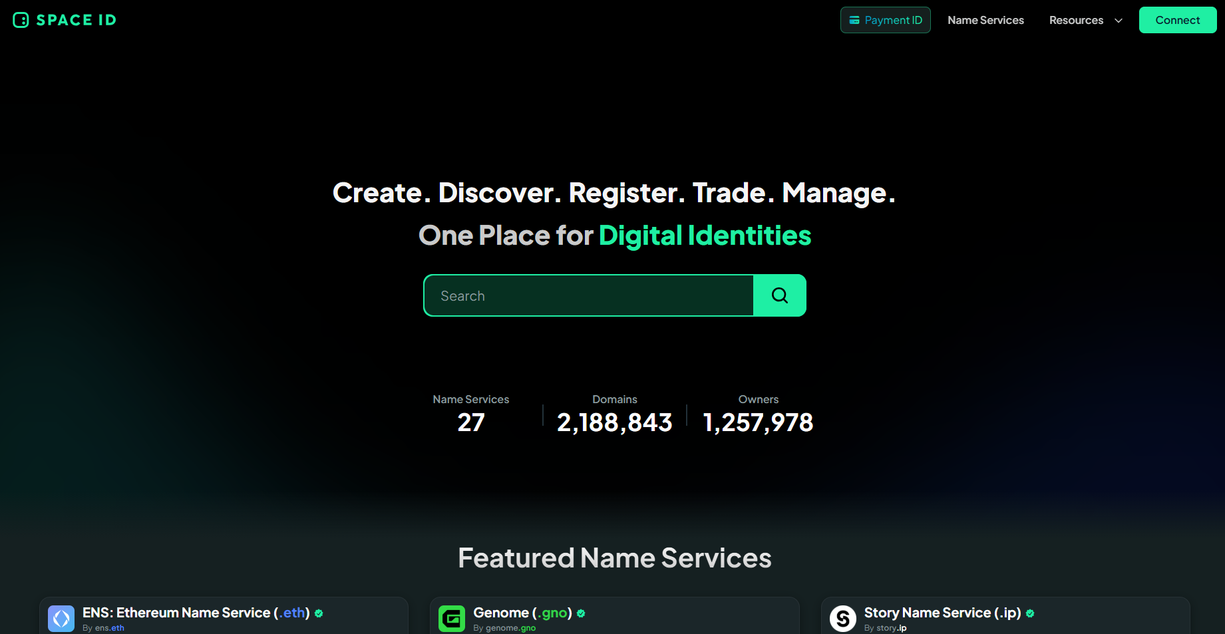
Task: Click the Connect button
Action: 1177,20
